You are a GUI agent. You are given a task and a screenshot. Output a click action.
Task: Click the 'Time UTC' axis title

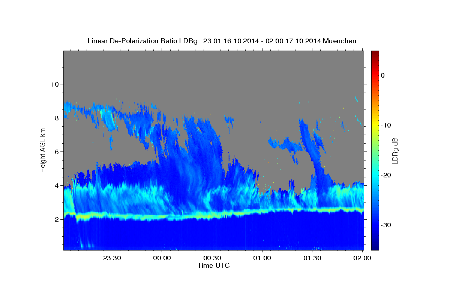pos(213,265)
